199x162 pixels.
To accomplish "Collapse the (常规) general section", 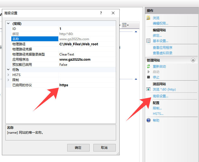I will coord(8,23).
